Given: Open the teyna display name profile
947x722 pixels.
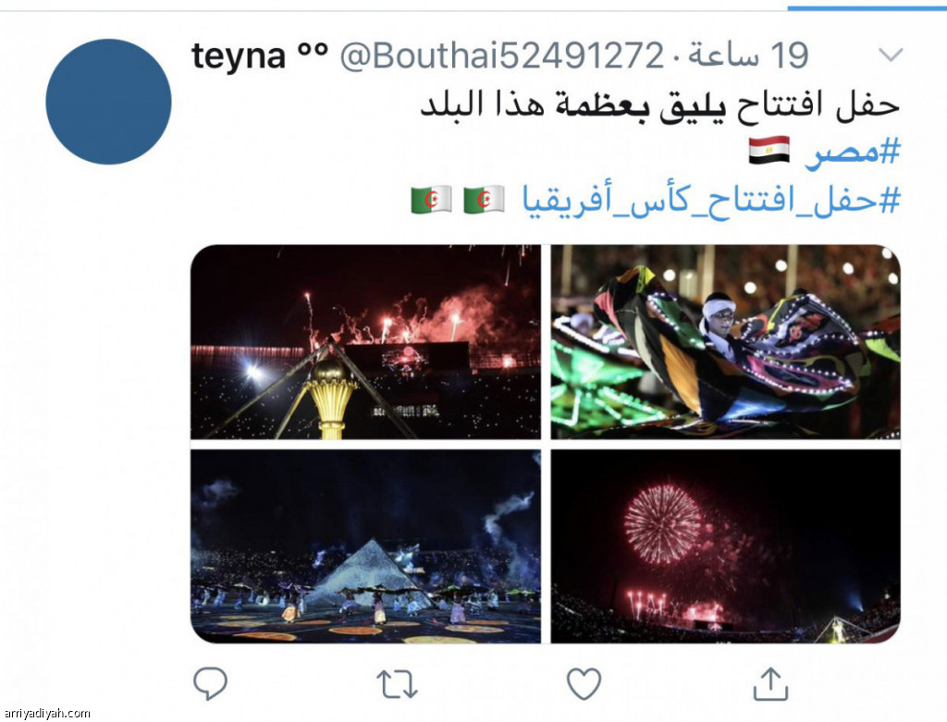Looking at the screenshot, I should pos(260,55).
